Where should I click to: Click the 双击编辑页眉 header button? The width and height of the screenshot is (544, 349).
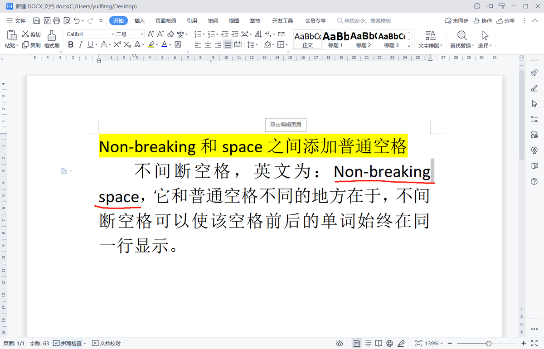286,125
